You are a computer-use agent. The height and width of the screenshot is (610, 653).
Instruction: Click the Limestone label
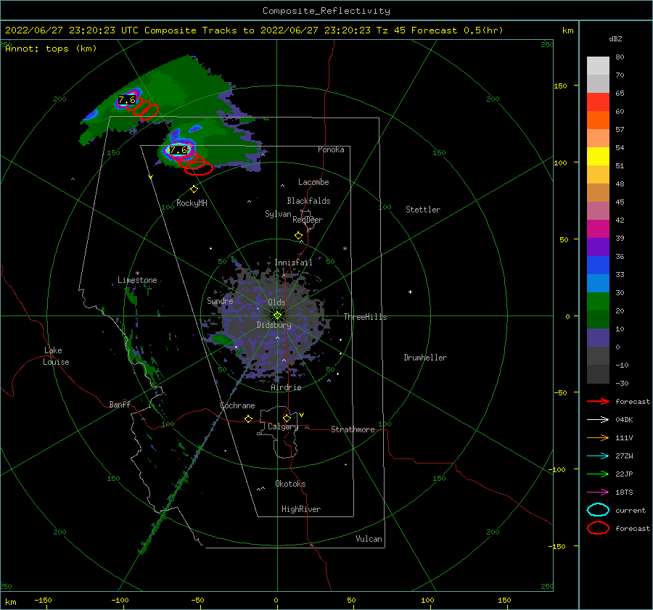tap(137, 280)
